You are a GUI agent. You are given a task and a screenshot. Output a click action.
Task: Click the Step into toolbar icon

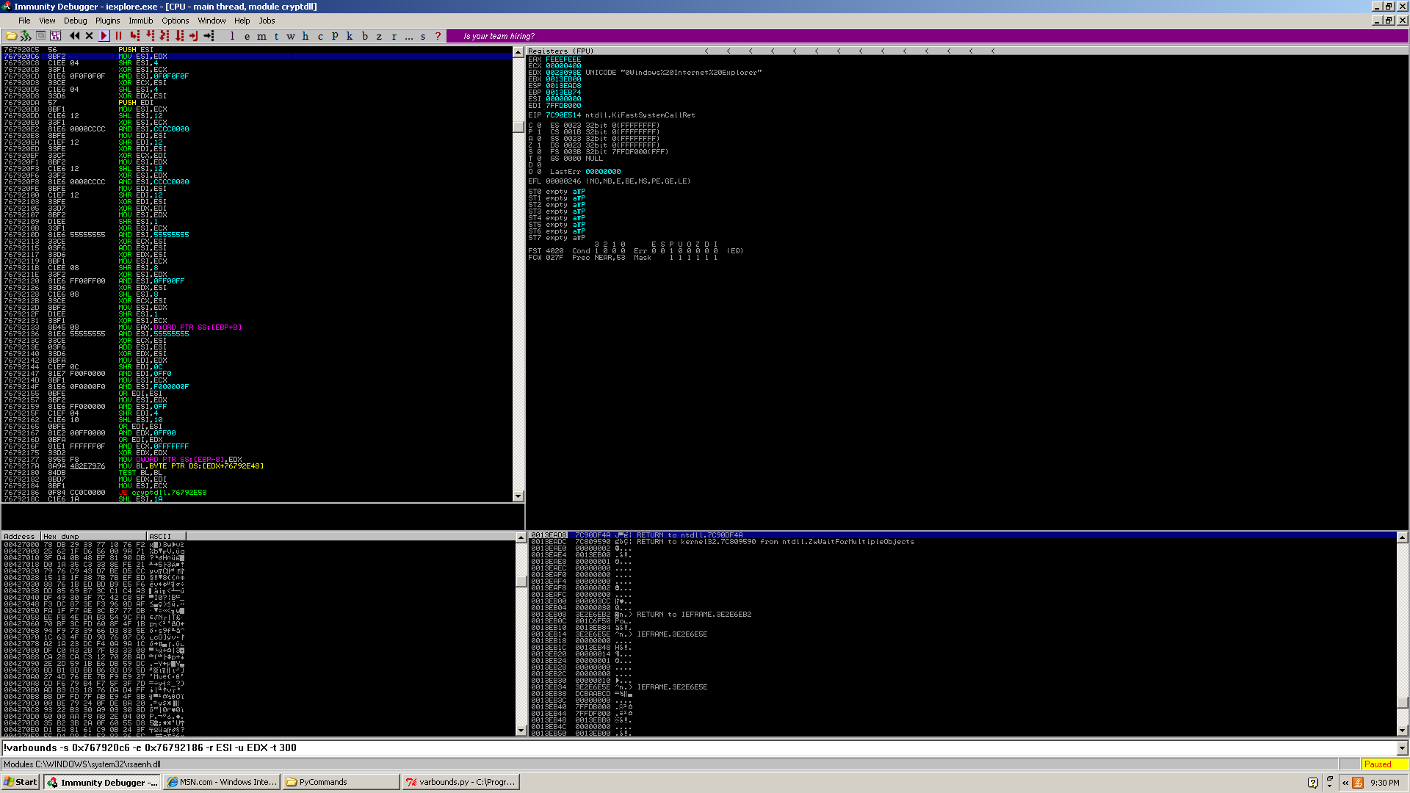[x=134, y=35]
